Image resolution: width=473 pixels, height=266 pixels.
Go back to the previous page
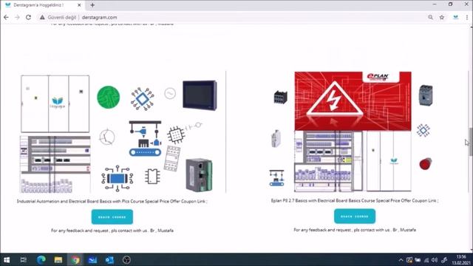6,18
